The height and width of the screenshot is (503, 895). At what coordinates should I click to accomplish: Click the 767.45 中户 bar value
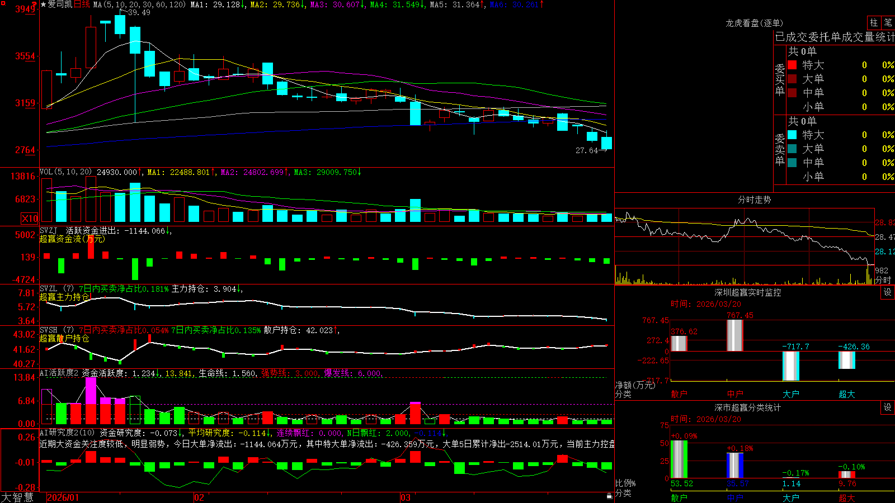tap(740, 316)
